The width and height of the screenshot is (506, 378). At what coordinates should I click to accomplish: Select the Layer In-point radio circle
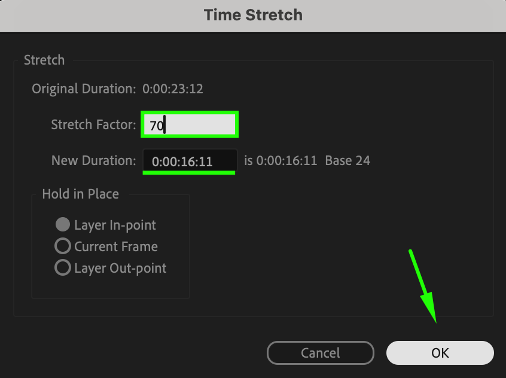(x=63, y=225)
